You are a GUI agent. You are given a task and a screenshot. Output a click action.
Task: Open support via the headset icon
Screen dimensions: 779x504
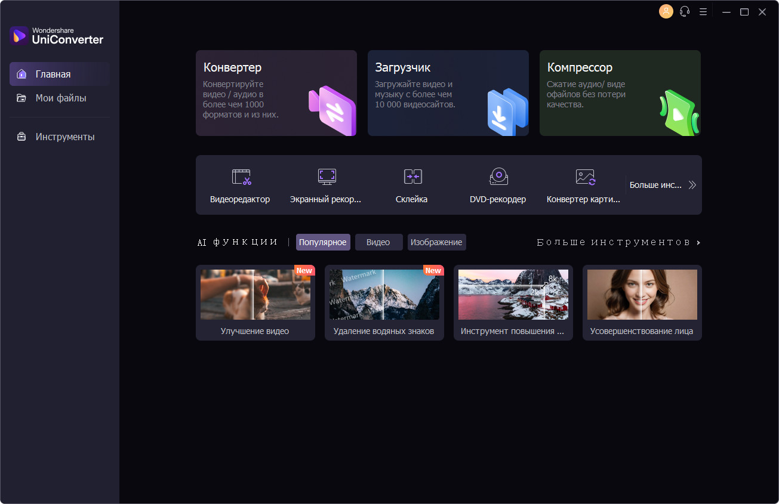pyautogui.click(x=685, y=11)
